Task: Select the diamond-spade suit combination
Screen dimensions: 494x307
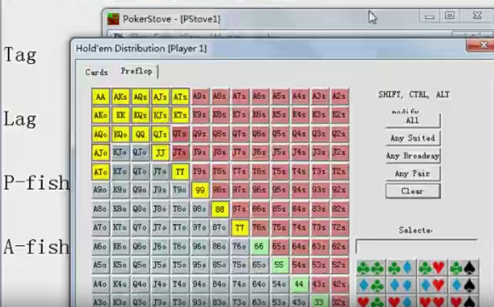Action: (463, 286)
